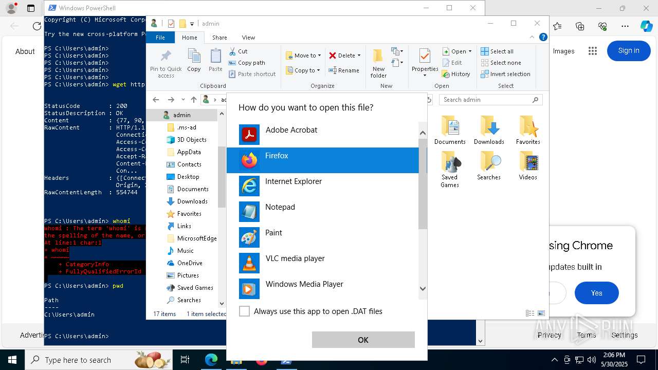The width and height of the screenshot is (658, 370).
Task: Choose Windows Media Player app
Action: coord(322,289)
